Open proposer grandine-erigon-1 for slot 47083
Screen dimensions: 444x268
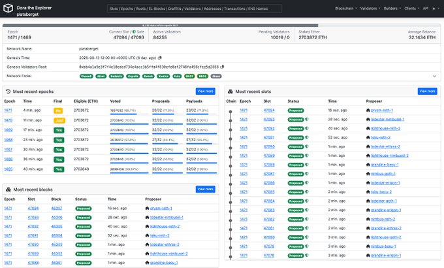pyautogui.click(x=386, y=210)
